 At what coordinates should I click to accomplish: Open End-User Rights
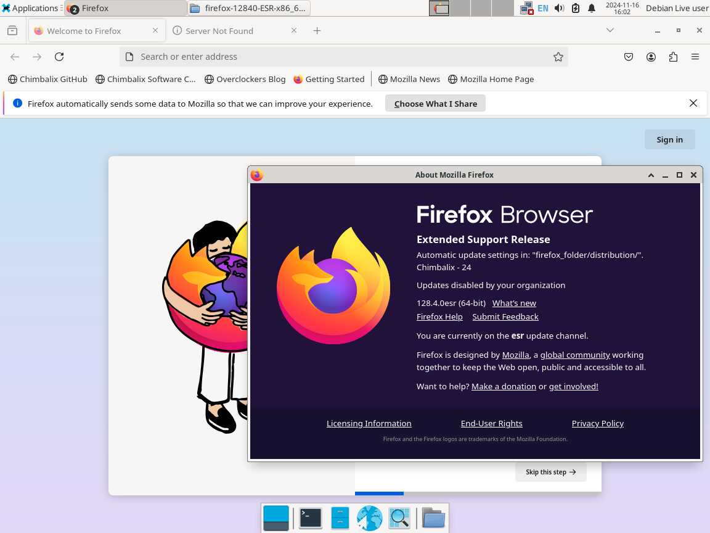coord(491,423)
